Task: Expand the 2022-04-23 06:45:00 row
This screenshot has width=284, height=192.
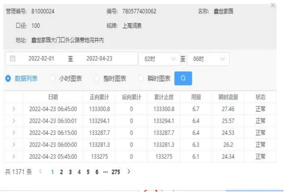Action: tap(14, 109)
